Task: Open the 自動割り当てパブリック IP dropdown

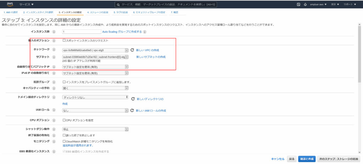Action: [95, 67]
